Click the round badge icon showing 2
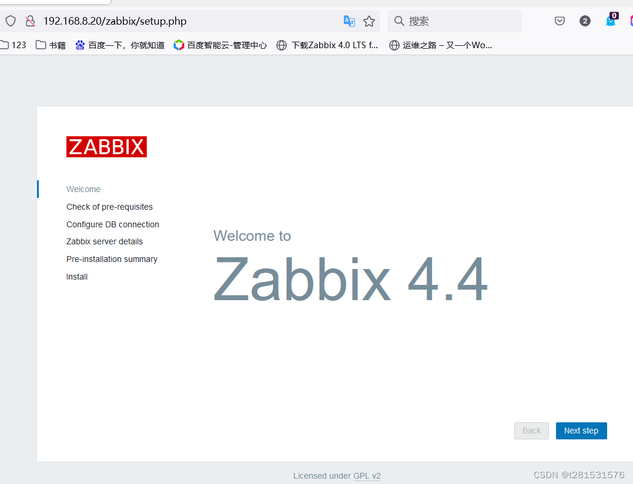This screenshot has height=484, width=633. pos(585,21)
